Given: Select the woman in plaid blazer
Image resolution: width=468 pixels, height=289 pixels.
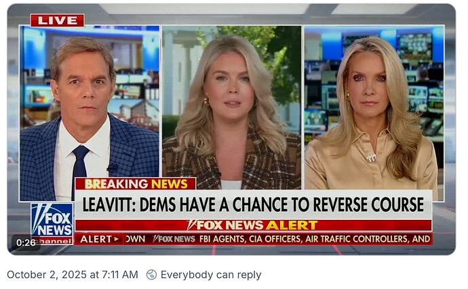Looking at the screenshot, I should (x=231, y=113).
